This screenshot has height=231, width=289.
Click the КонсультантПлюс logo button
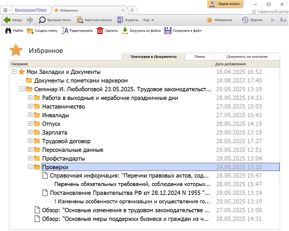(31, 10)
